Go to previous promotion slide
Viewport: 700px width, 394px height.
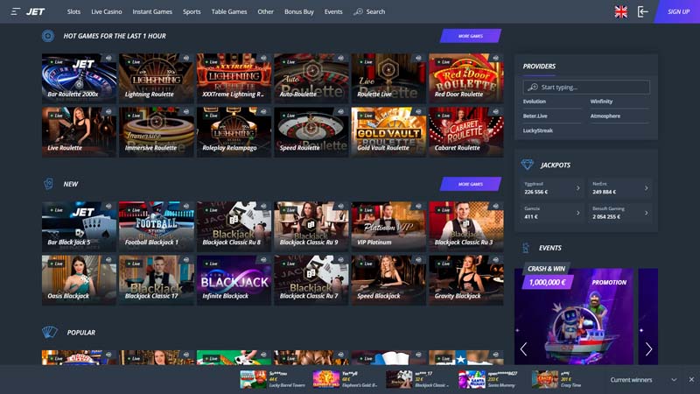click(523, 348)
